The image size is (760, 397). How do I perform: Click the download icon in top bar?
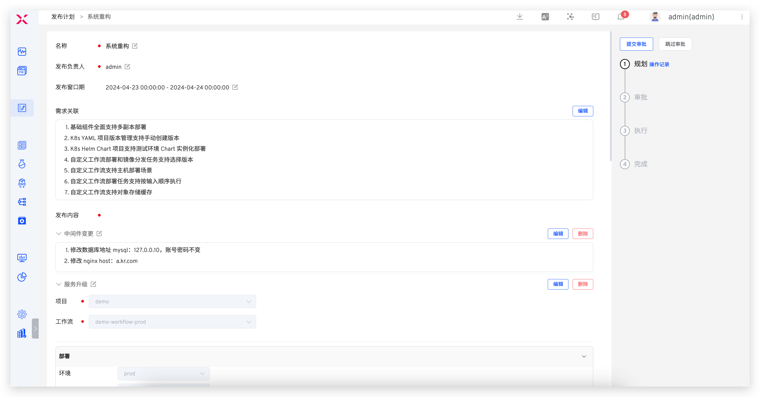[x=520, y=17]
